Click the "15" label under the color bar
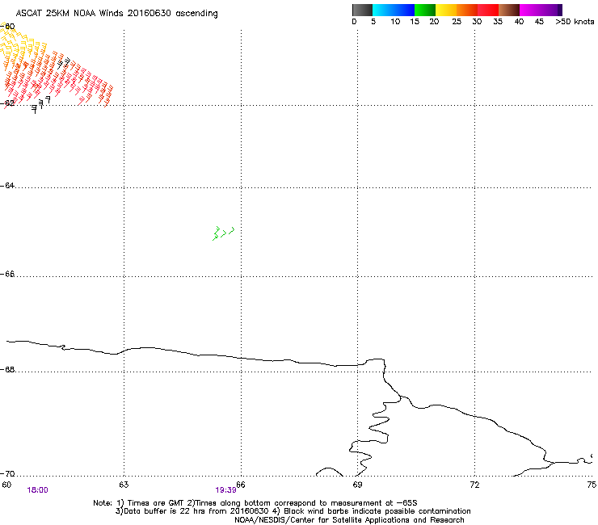The image size is (598, 525). (x=415, y=22)
